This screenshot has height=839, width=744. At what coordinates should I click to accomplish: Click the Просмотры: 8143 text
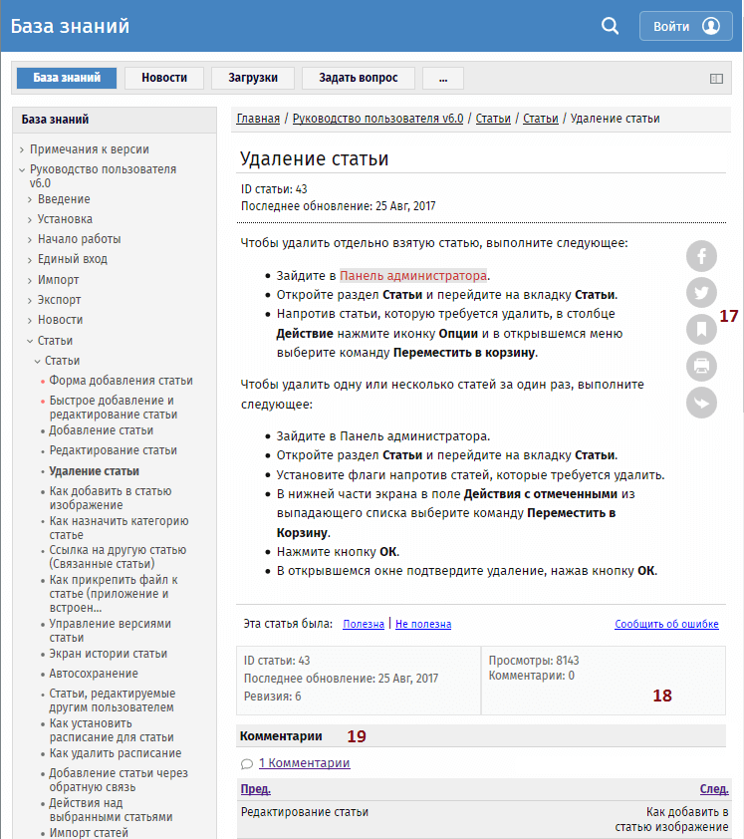[534, 661]
